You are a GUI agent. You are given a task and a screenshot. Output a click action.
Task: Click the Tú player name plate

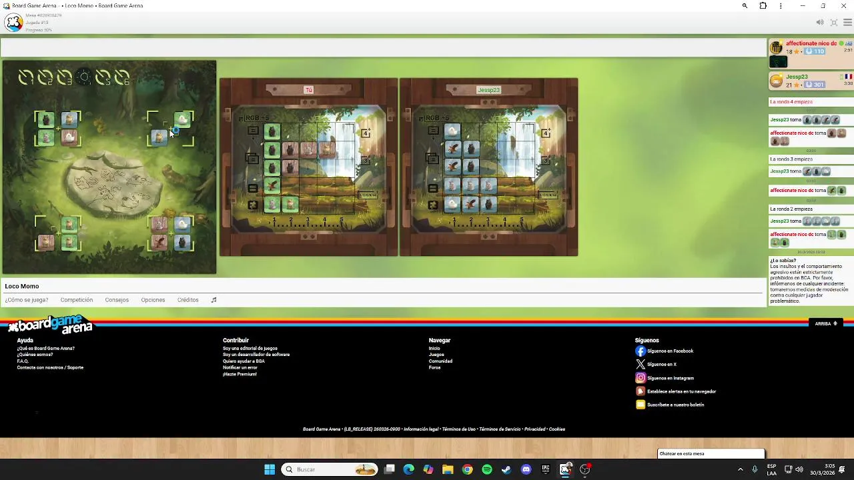(x=308, y=90)
